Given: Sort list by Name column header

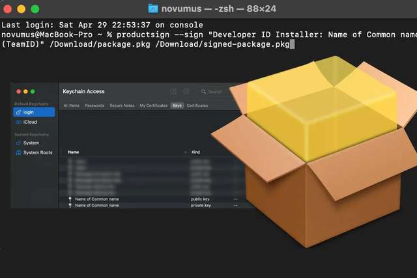Looking at the screenshot, I should 74,152.
